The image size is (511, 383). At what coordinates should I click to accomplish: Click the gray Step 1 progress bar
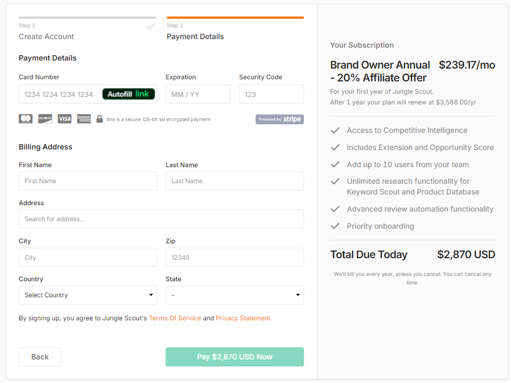click(x=87, y=18)
